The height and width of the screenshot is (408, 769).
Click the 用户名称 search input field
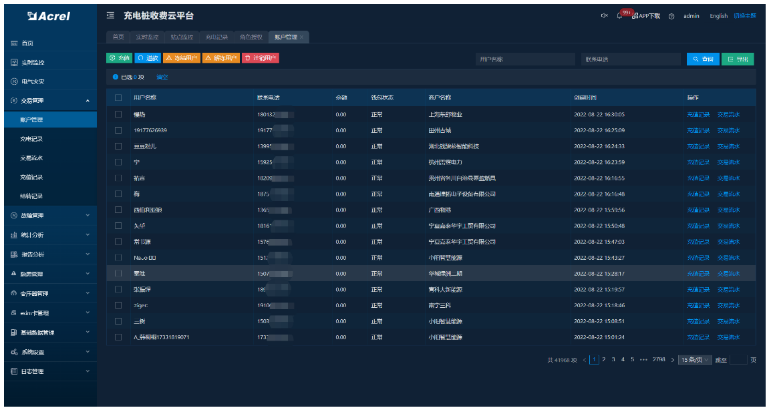(525, 59)
